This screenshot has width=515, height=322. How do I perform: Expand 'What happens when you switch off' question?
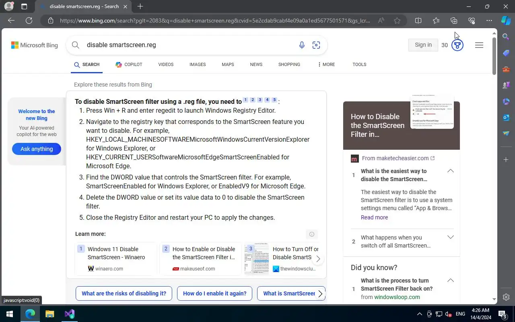(450, 237)
